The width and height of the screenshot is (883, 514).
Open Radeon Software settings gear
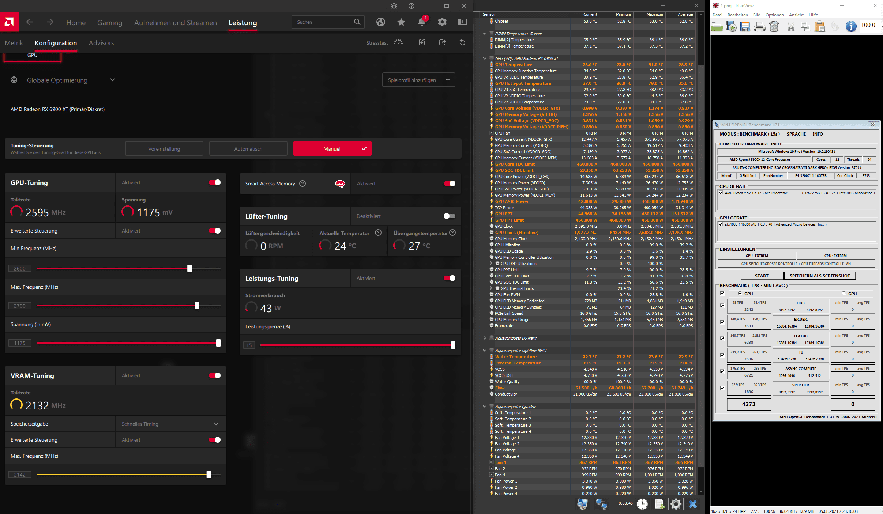point(442,22)
